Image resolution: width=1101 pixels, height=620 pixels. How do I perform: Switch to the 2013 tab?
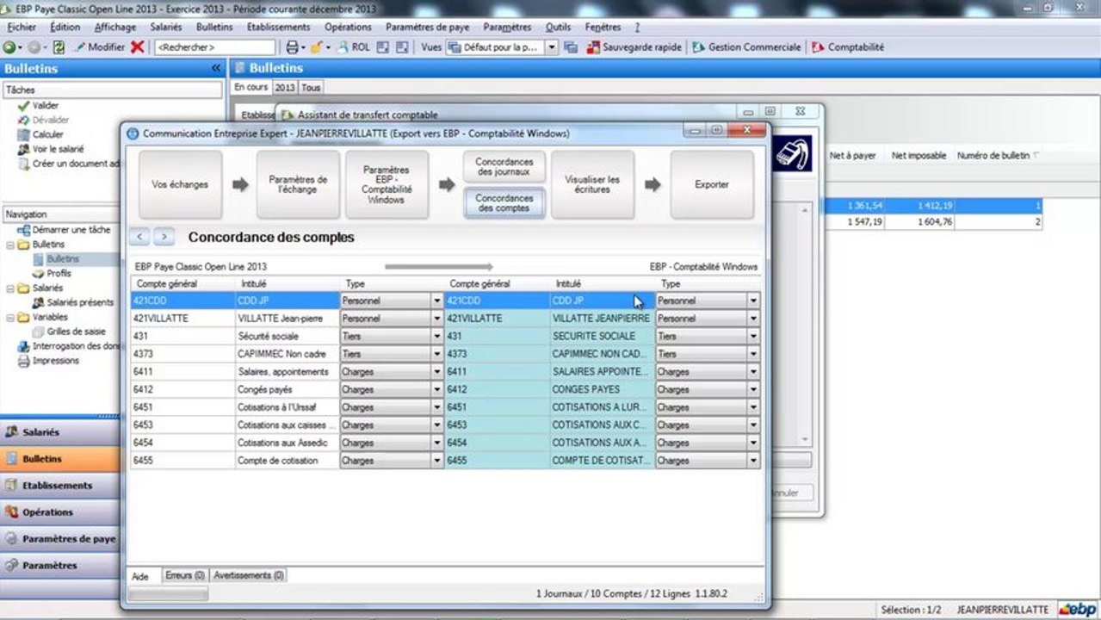pos(285,87)
